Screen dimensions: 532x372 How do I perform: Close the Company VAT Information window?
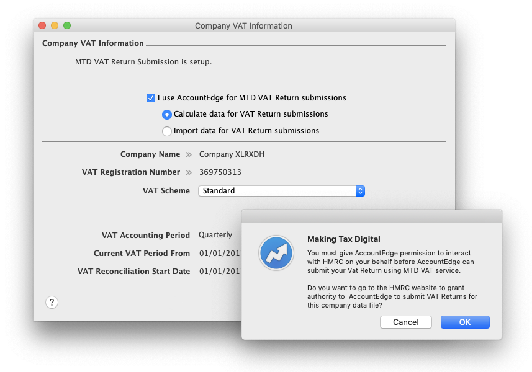42,25
